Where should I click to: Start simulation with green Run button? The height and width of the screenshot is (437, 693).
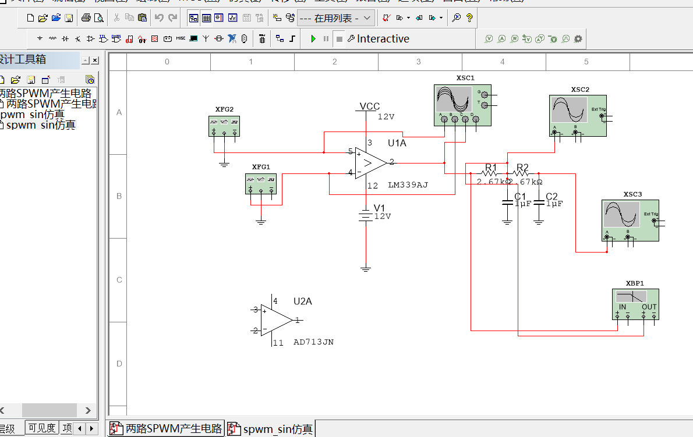click(313, 39)
